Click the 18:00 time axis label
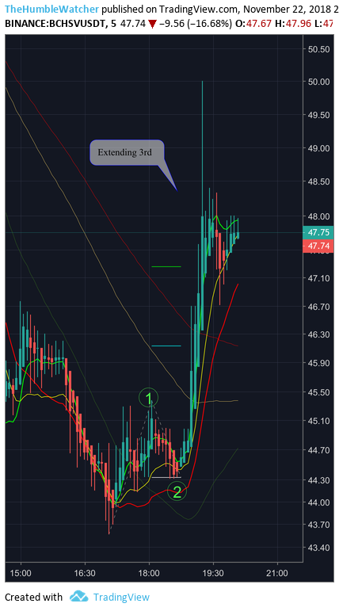Viewport: 339px width, 611px height. [x=149, y=574]
